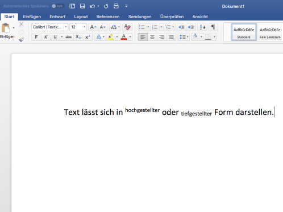Image resolution: width=283 pixels, height=212 pixels.
Task: Increase the paragraph indent
Action: pyautogui.click(x=191, y=27)
